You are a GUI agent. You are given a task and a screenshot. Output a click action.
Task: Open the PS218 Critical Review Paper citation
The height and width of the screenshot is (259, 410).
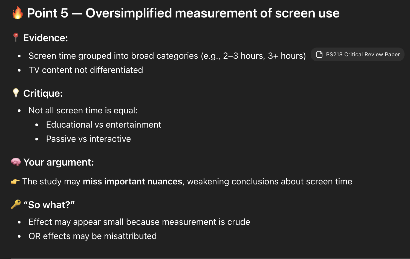tap(357, 54)
